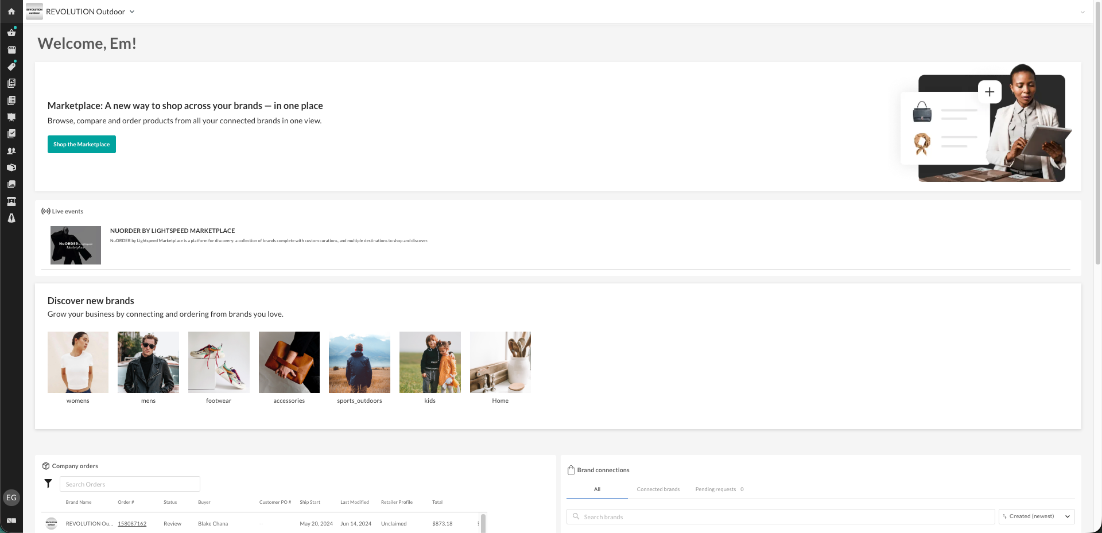
Task: Click the Company orders table scrollbar
Action: point(483,523)
